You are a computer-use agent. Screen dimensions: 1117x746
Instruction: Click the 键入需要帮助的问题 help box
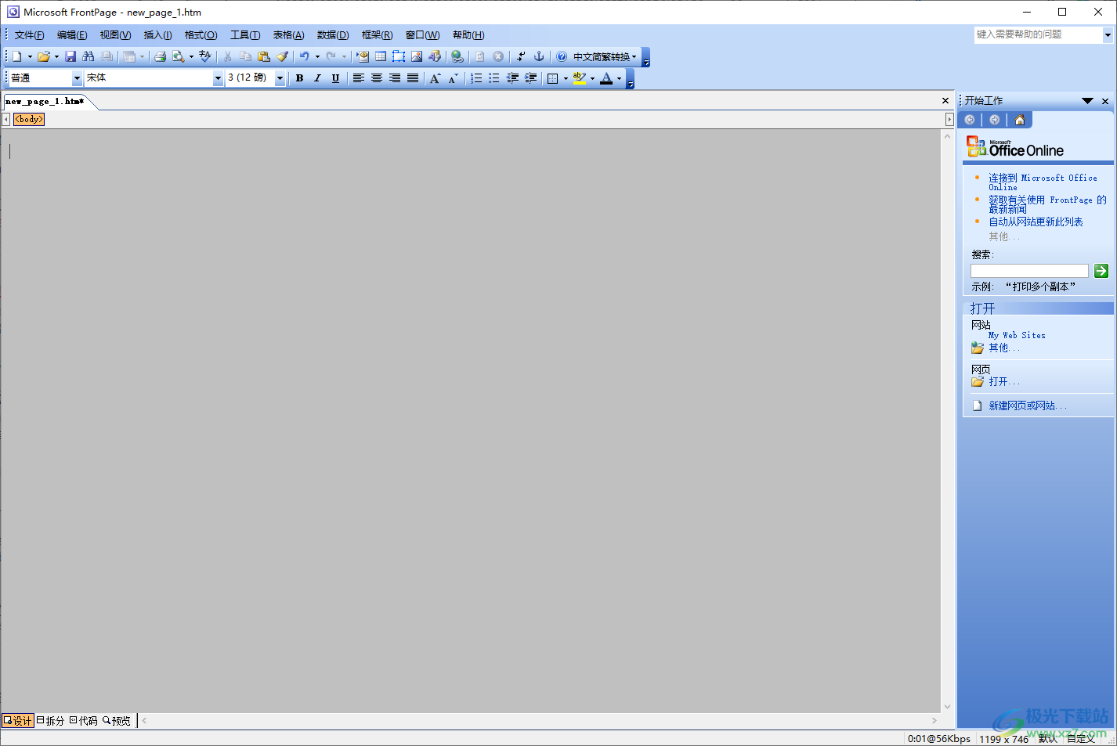1038,34
